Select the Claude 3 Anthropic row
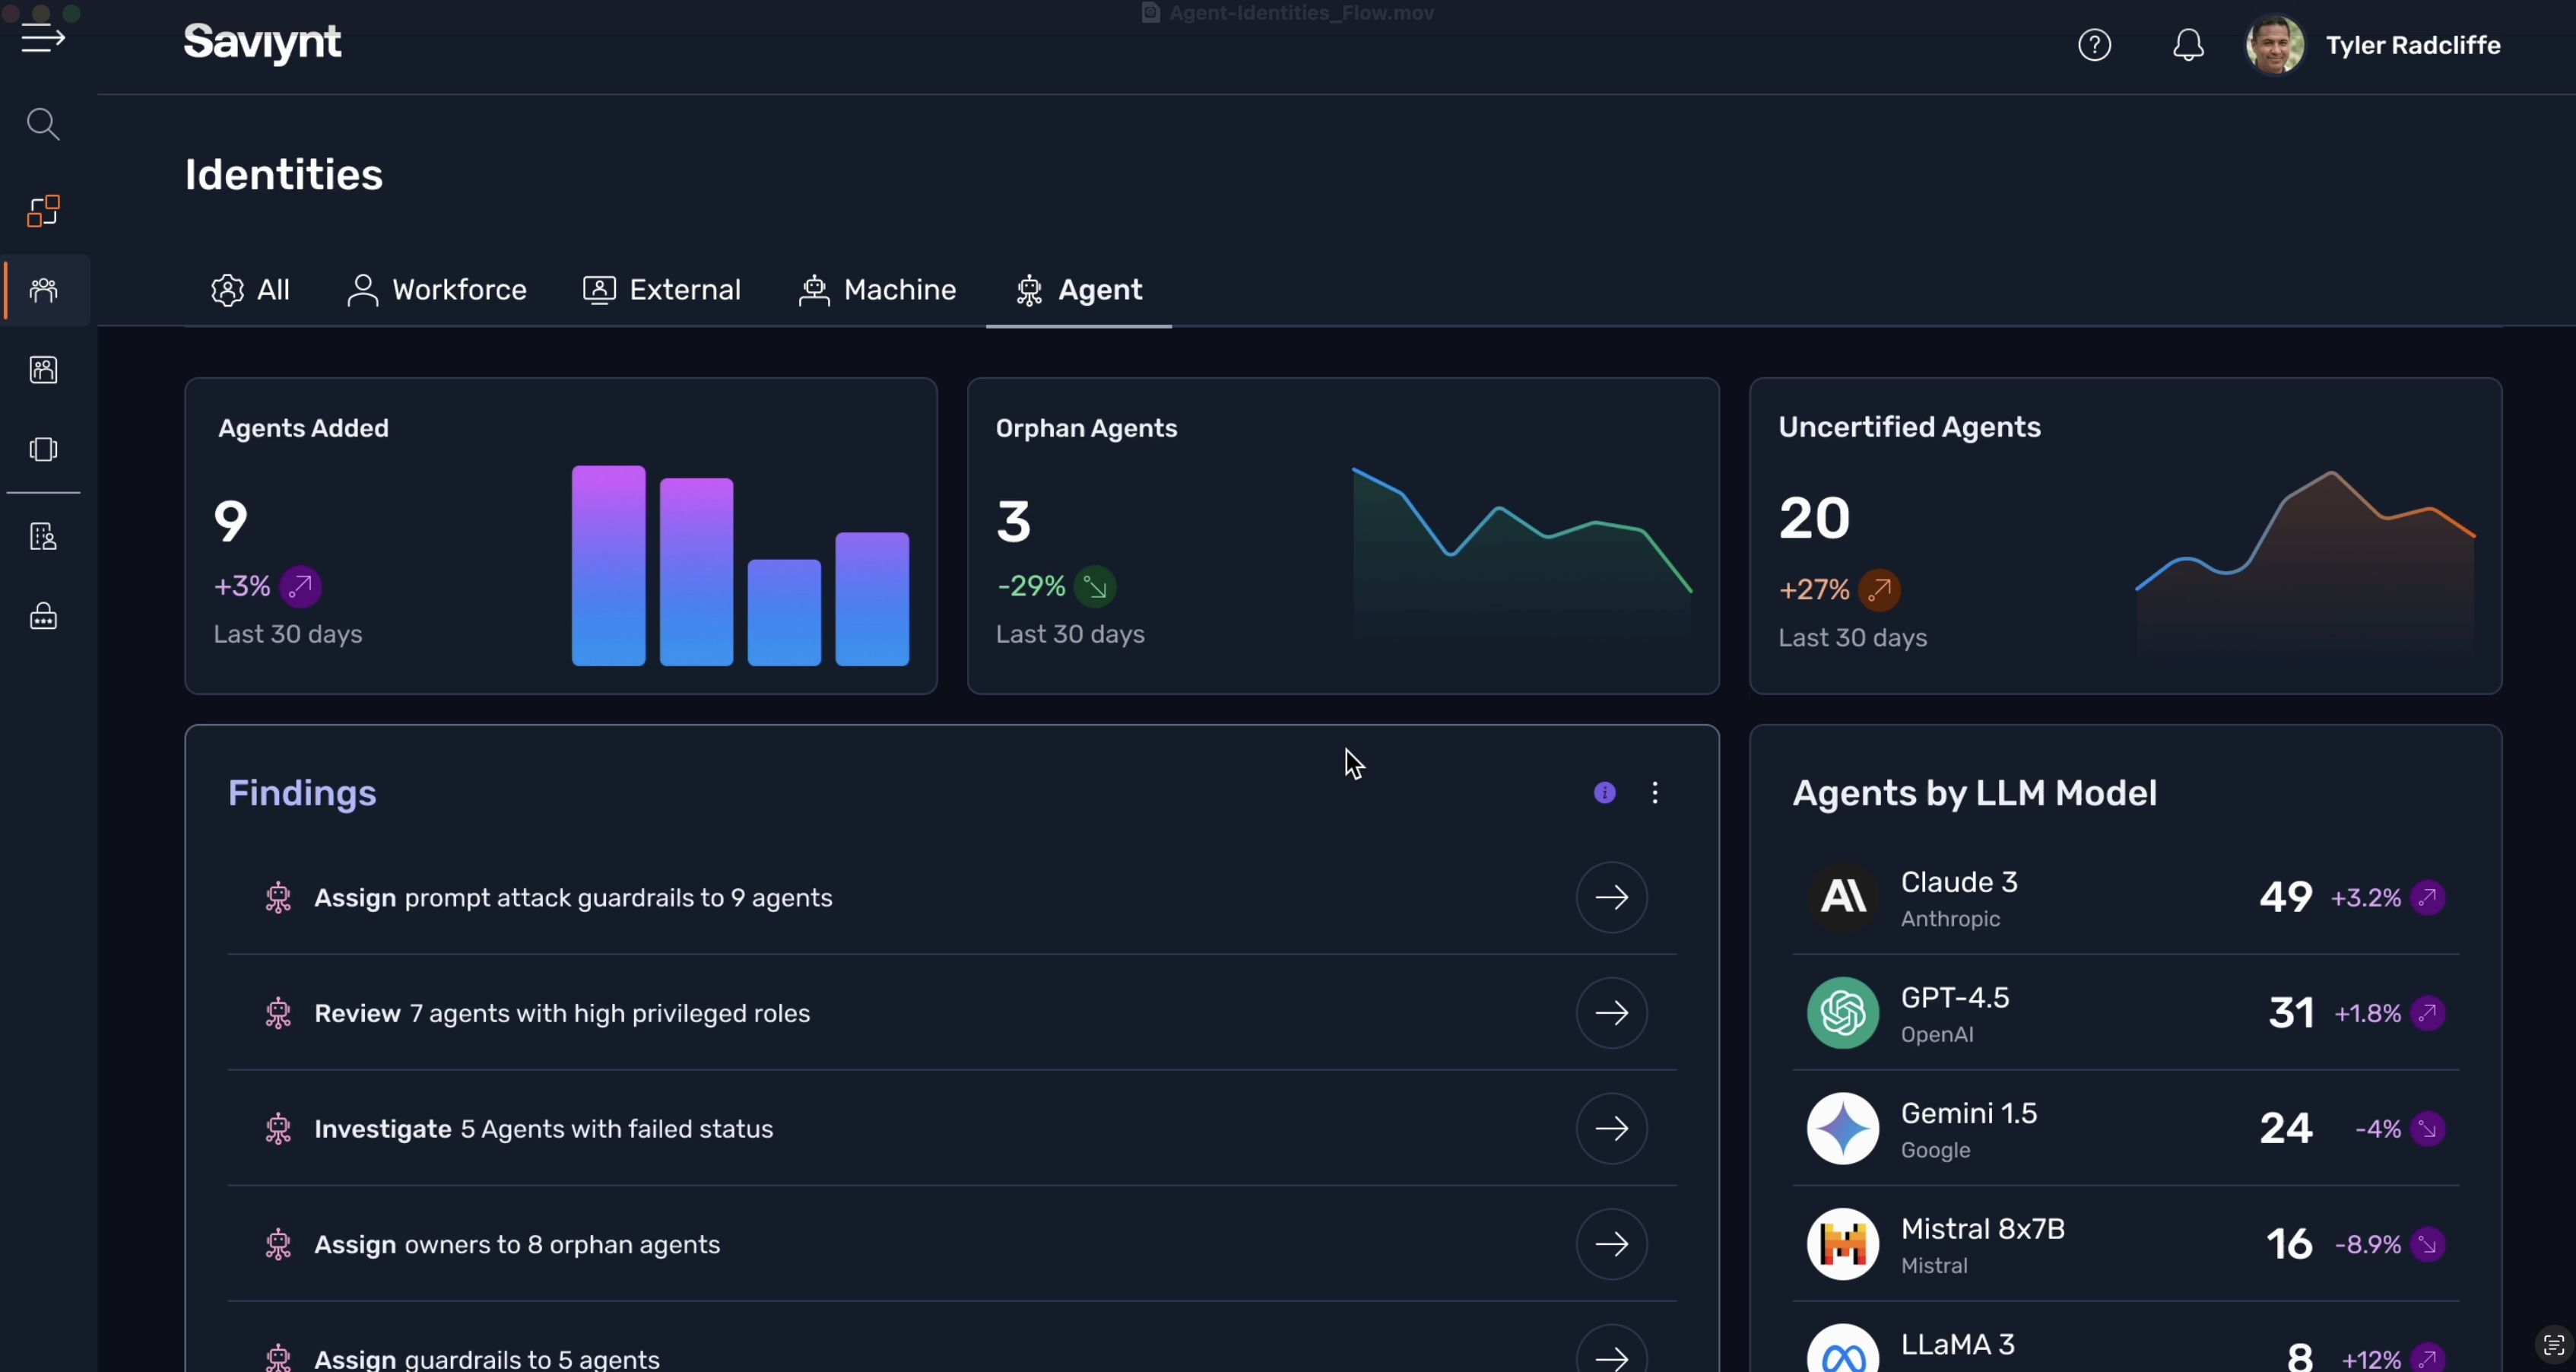Viewport: 2576px width, 1372px height. (2125, 898)
